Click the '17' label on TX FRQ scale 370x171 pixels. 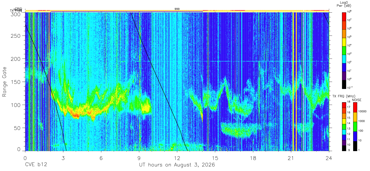[x=349, y=107]
